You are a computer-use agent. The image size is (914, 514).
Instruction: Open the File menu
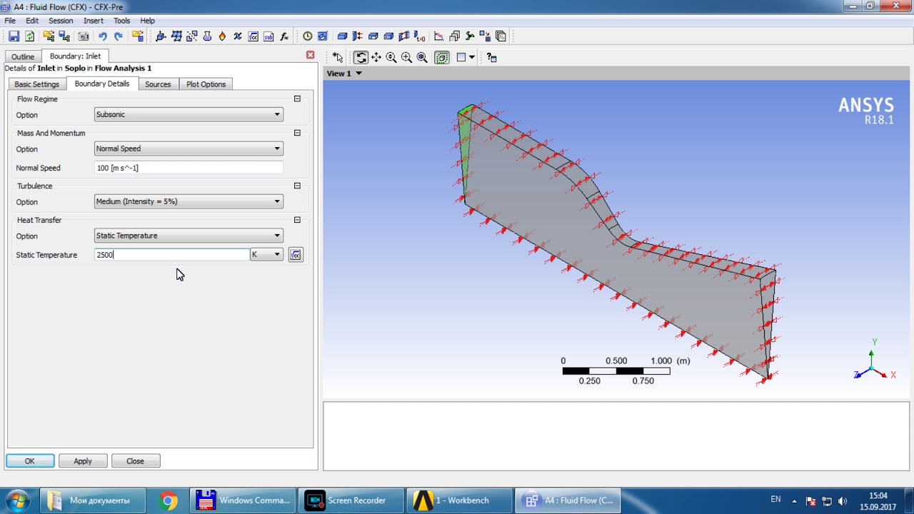[x=10, y=21]
